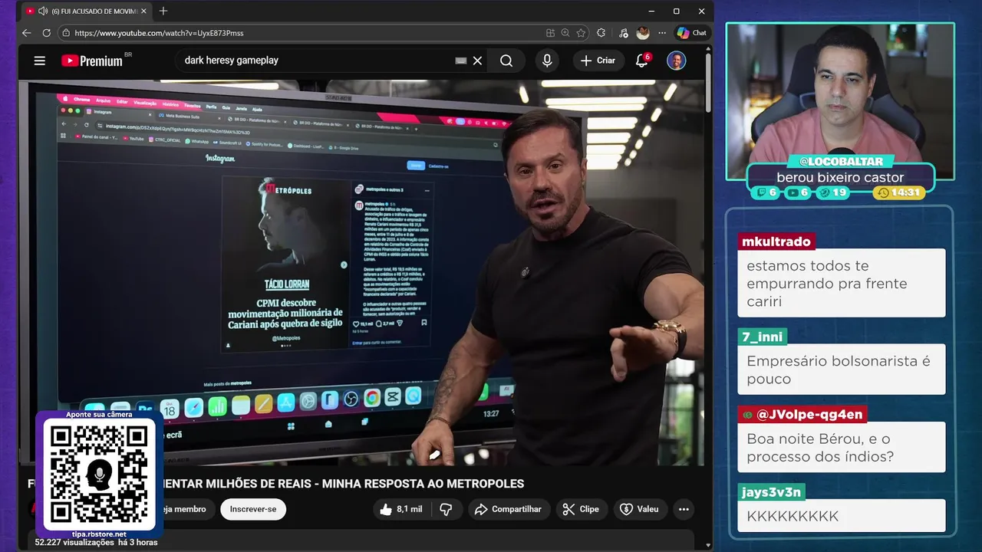Reload the YouTube page
The image size is (982, 552).
pyautogui.click(x=46, y=33)
